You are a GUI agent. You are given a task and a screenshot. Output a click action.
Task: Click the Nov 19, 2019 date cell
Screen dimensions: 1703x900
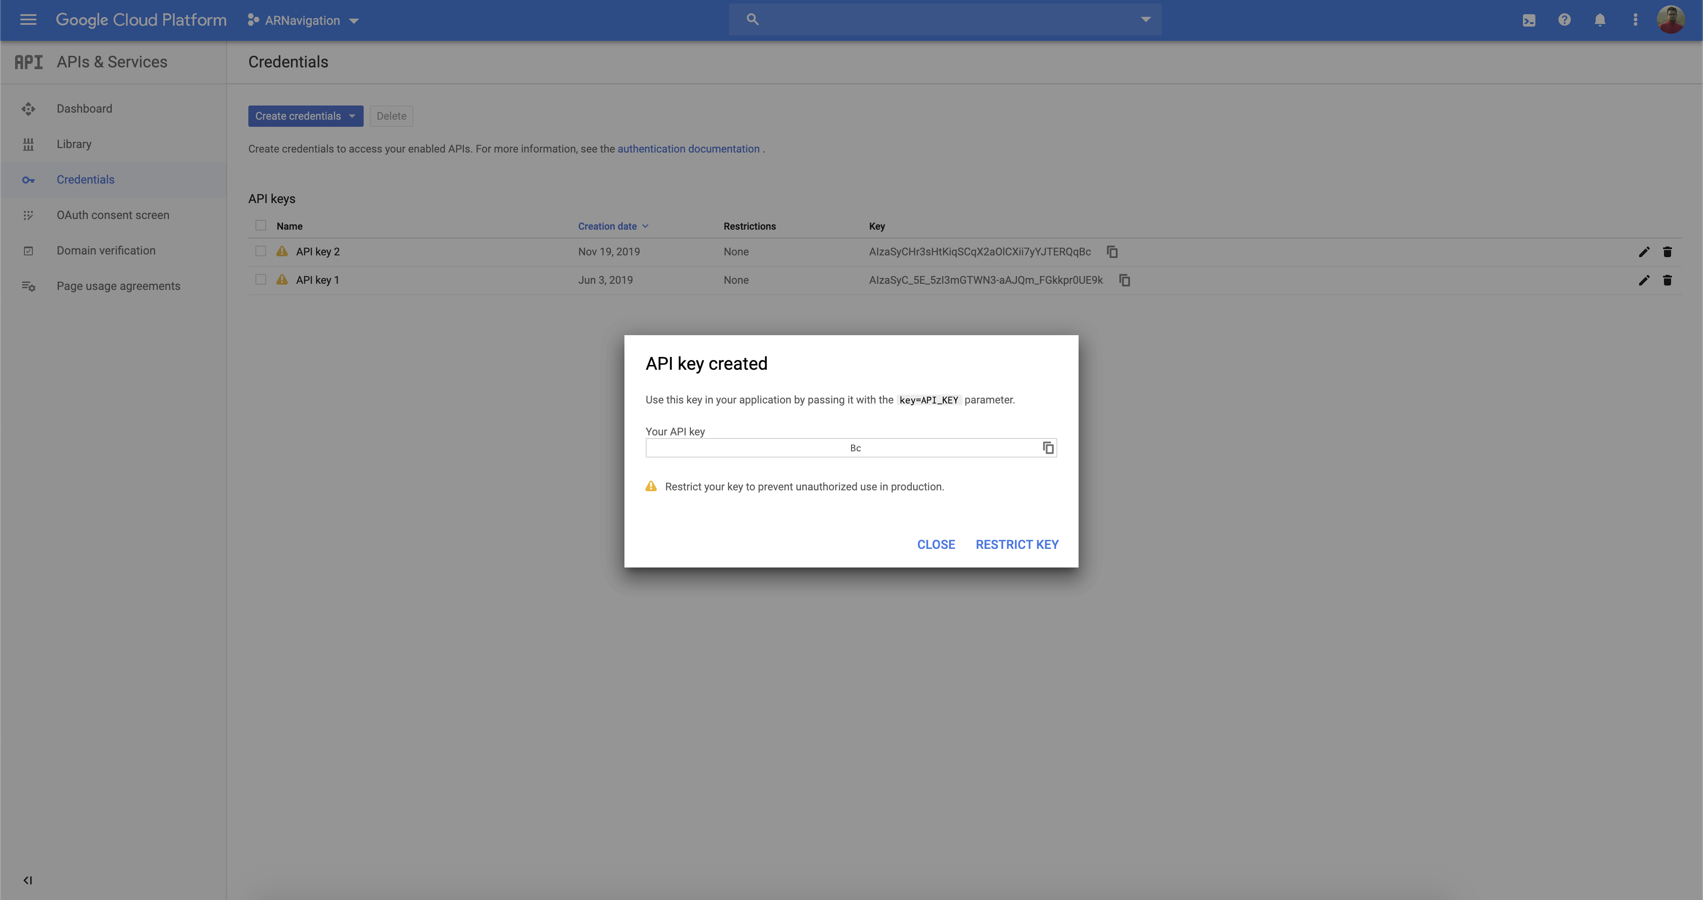pos(609,252)
